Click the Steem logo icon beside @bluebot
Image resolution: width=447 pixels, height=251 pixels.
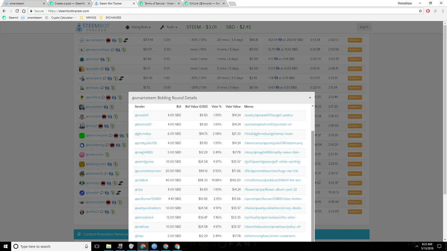(x=103, y=59)
